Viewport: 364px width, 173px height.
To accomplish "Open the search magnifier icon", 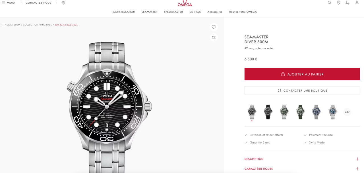I will tap(330, 3).
